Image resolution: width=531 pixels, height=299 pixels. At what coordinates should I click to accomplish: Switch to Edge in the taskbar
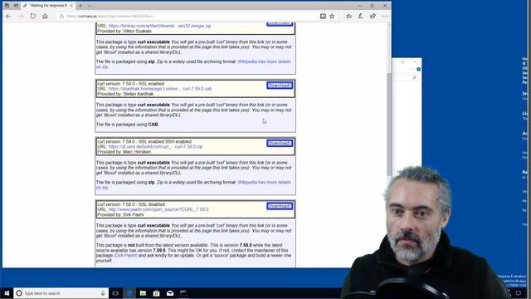pyautogui.click(x=129, y=293)
